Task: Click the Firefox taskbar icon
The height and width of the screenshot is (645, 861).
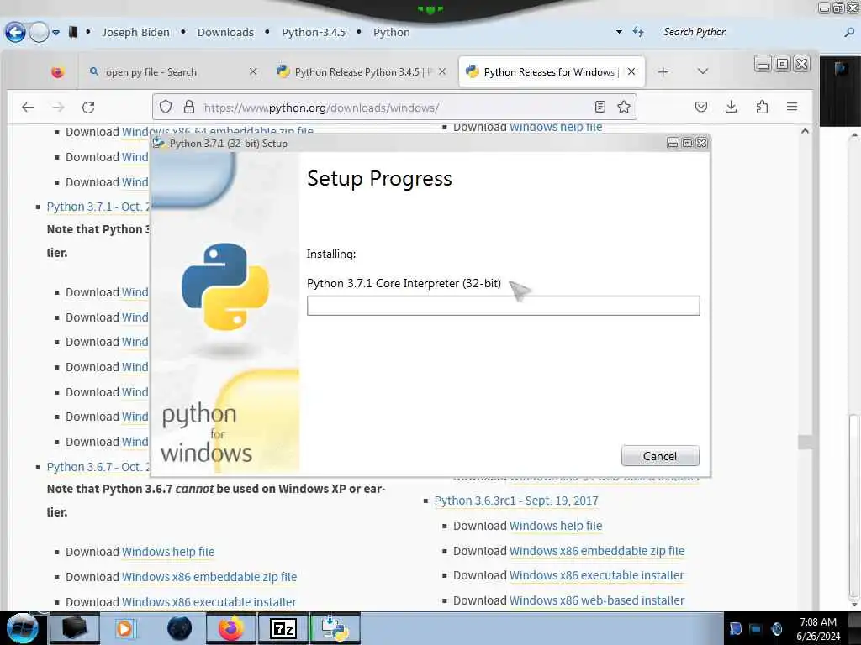Action: (x=231, y=628)
